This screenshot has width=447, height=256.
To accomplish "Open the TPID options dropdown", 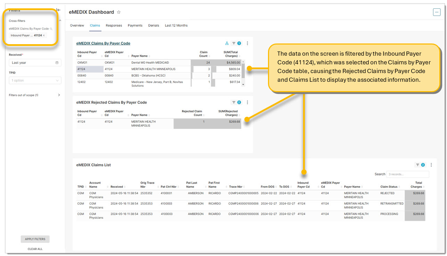I will point(35,80).
